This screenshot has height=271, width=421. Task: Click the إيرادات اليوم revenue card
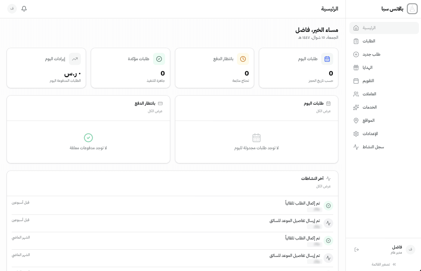coord(46,68)
